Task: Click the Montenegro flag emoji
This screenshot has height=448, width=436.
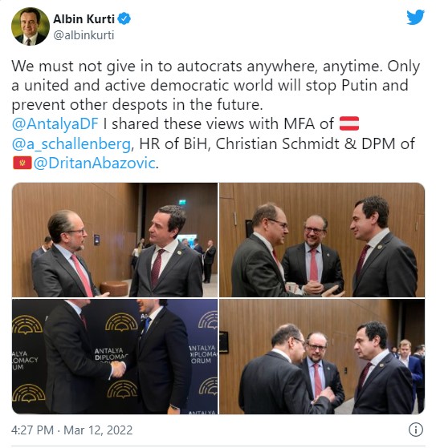Action: [x=22, y=163]
